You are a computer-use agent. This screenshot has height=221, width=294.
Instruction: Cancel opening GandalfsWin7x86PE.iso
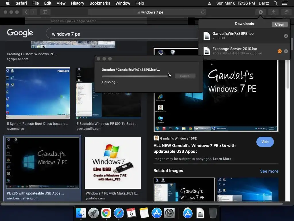click(185, 76)
